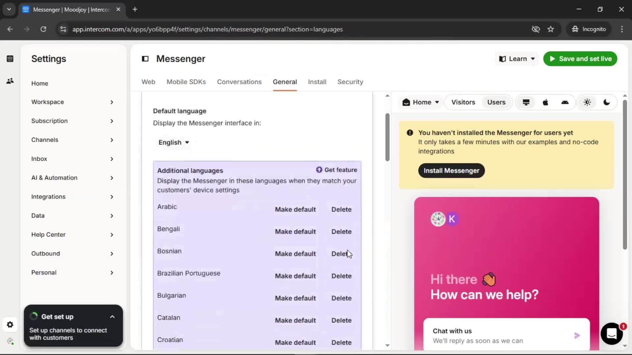The height and width of the screenshot is (355, 632).
Task: Click the settings panel vertical scrollbar
Action: [387, 137]
